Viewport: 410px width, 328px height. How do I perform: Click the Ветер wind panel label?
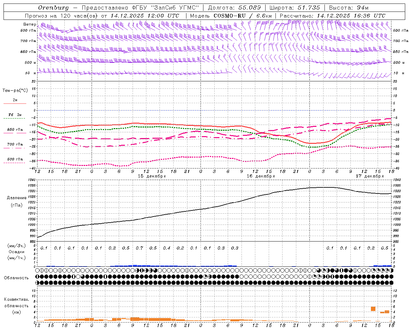click(29, 24)
